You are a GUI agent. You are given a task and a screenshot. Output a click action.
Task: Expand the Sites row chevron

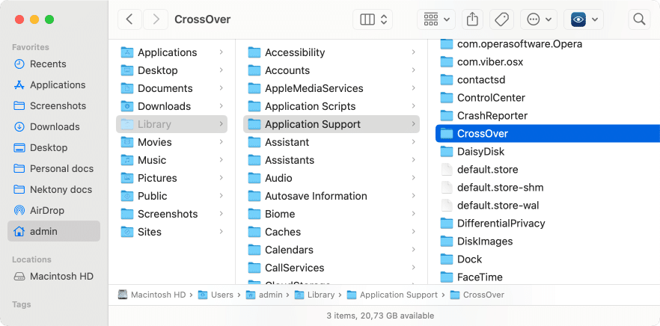[221, 232]
